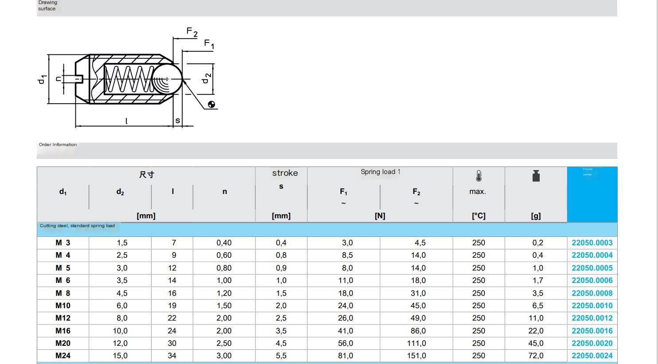The width and height of the screenshot is (658, 364).
Task: Click the 'd2' column header
Action: click(x=120, y=192)
